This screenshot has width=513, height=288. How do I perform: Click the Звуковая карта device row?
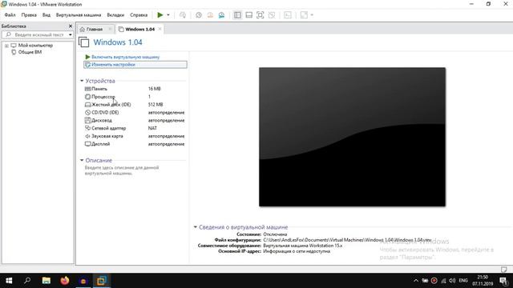pyautogui.click(x=135, y=136)
